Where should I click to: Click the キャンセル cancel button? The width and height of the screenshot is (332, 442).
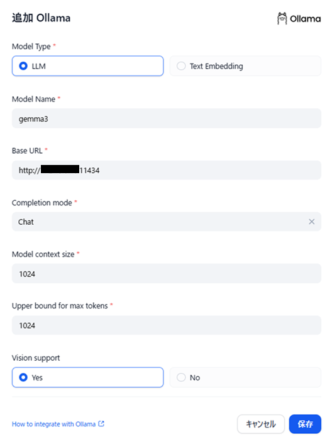click(x=261, y=424)
